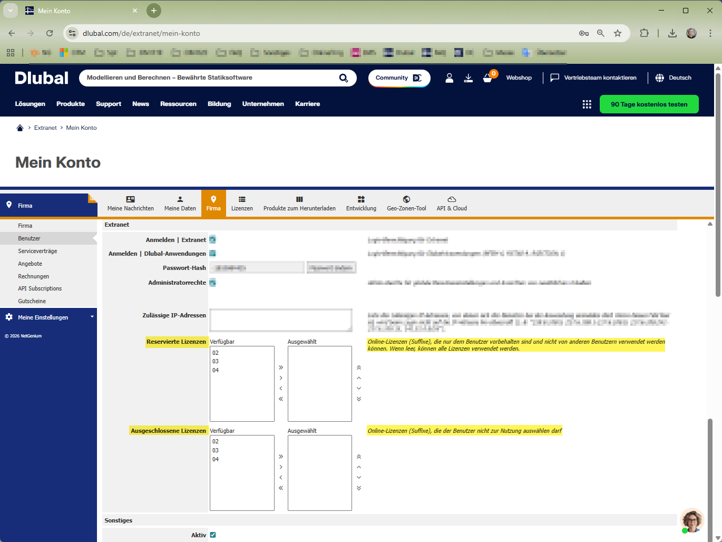Toggle Anmelden Extranet checkbox
This screenshot has height=542, width=722.
pos(212,240)
